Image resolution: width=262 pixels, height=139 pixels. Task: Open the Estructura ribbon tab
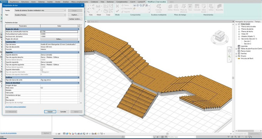(x=25, y=2)
